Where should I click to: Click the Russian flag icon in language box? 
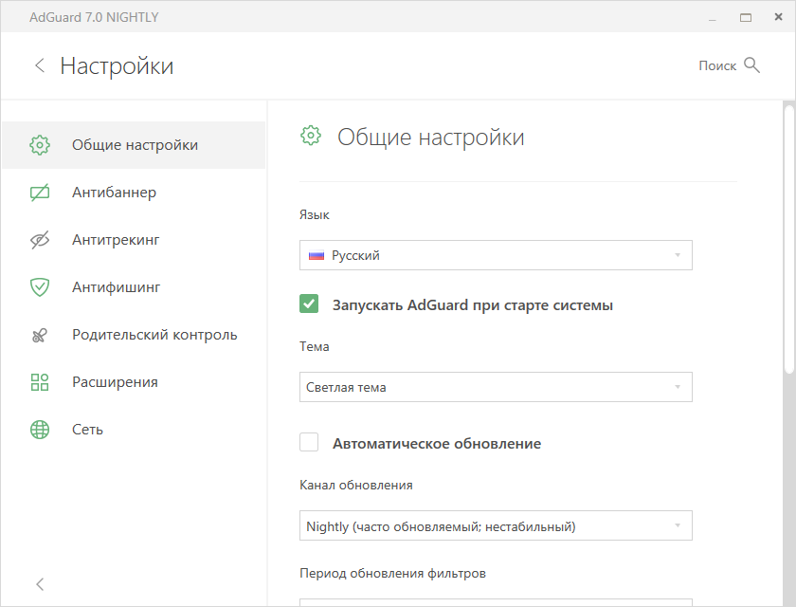click(317, 255)
